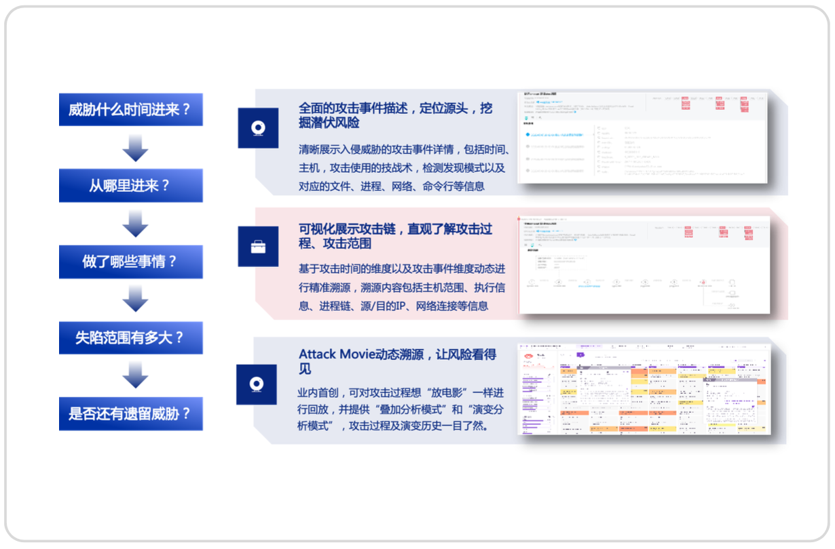
Task: Click the blue process node label in the attack chain
Action: pos(589,285)
